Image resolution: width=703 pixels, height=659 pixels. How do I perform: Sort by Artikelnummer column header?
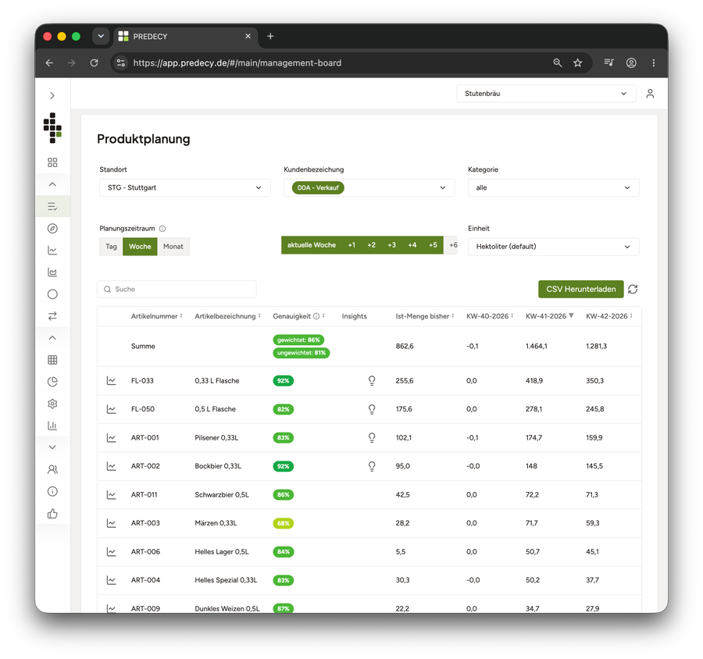[x=156, y=316]
